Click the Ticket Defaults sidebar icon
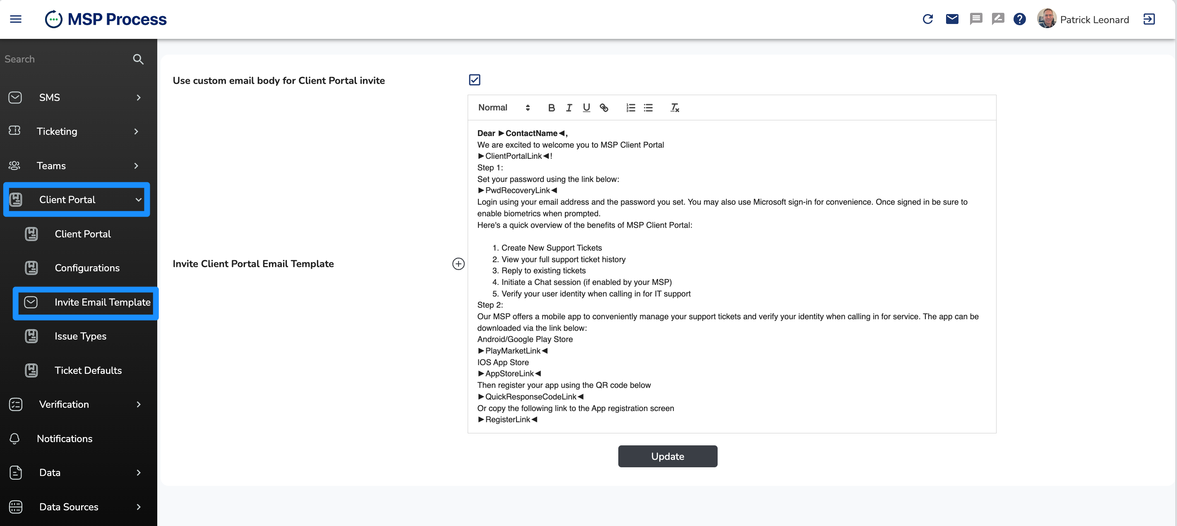The width and height of the screenshot is (1177, 526). [31, 370]
